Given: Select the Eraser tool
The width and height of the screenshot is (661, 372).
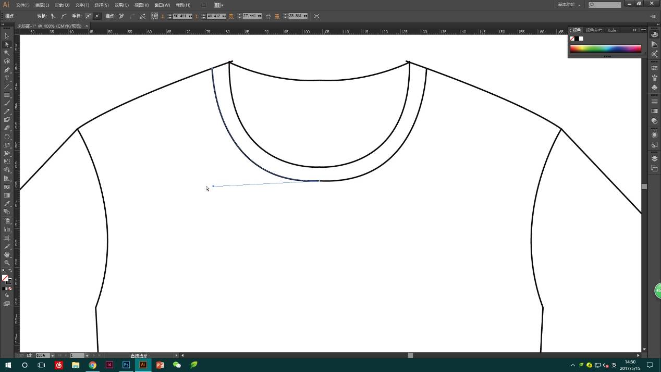Looking at the screenshot, I should tap(7, 128).
